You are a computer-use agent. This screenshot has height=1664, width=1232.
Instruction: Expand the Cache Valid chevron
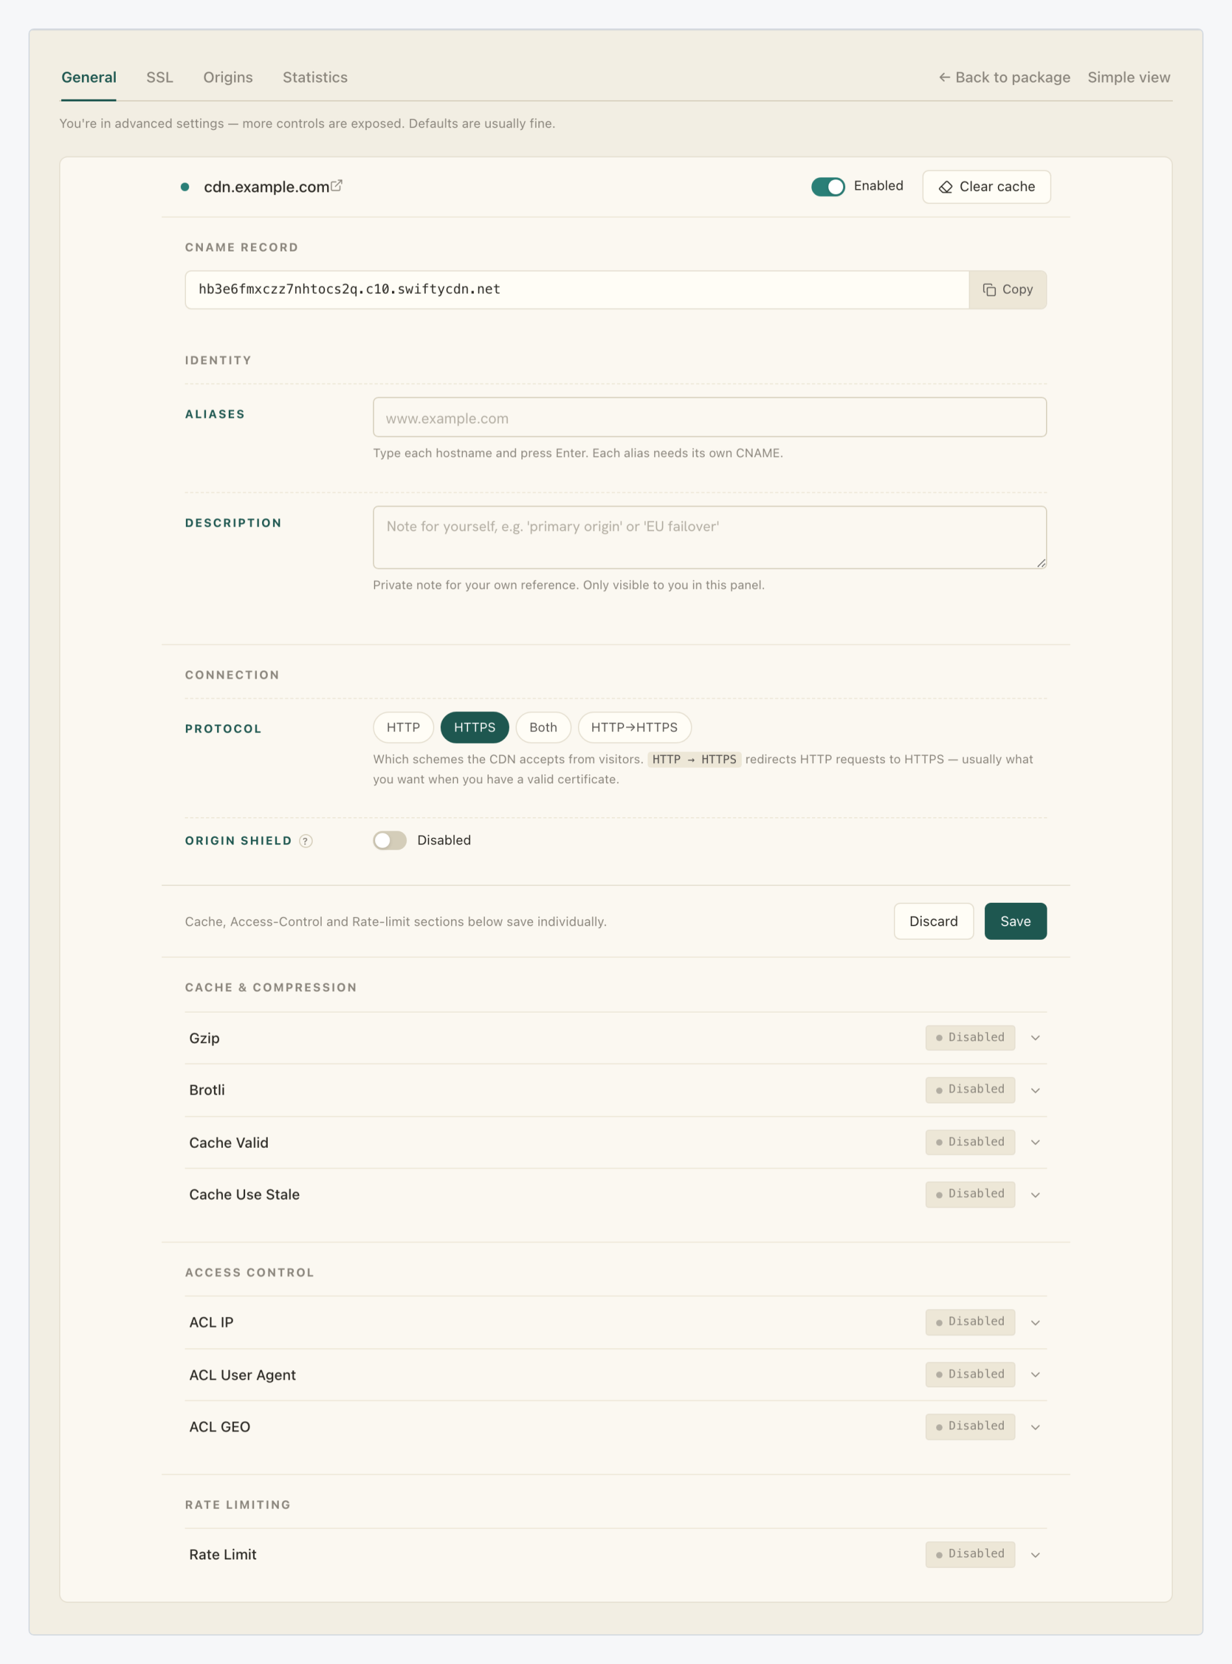pyautogui.click(x=1035, y=1142)
